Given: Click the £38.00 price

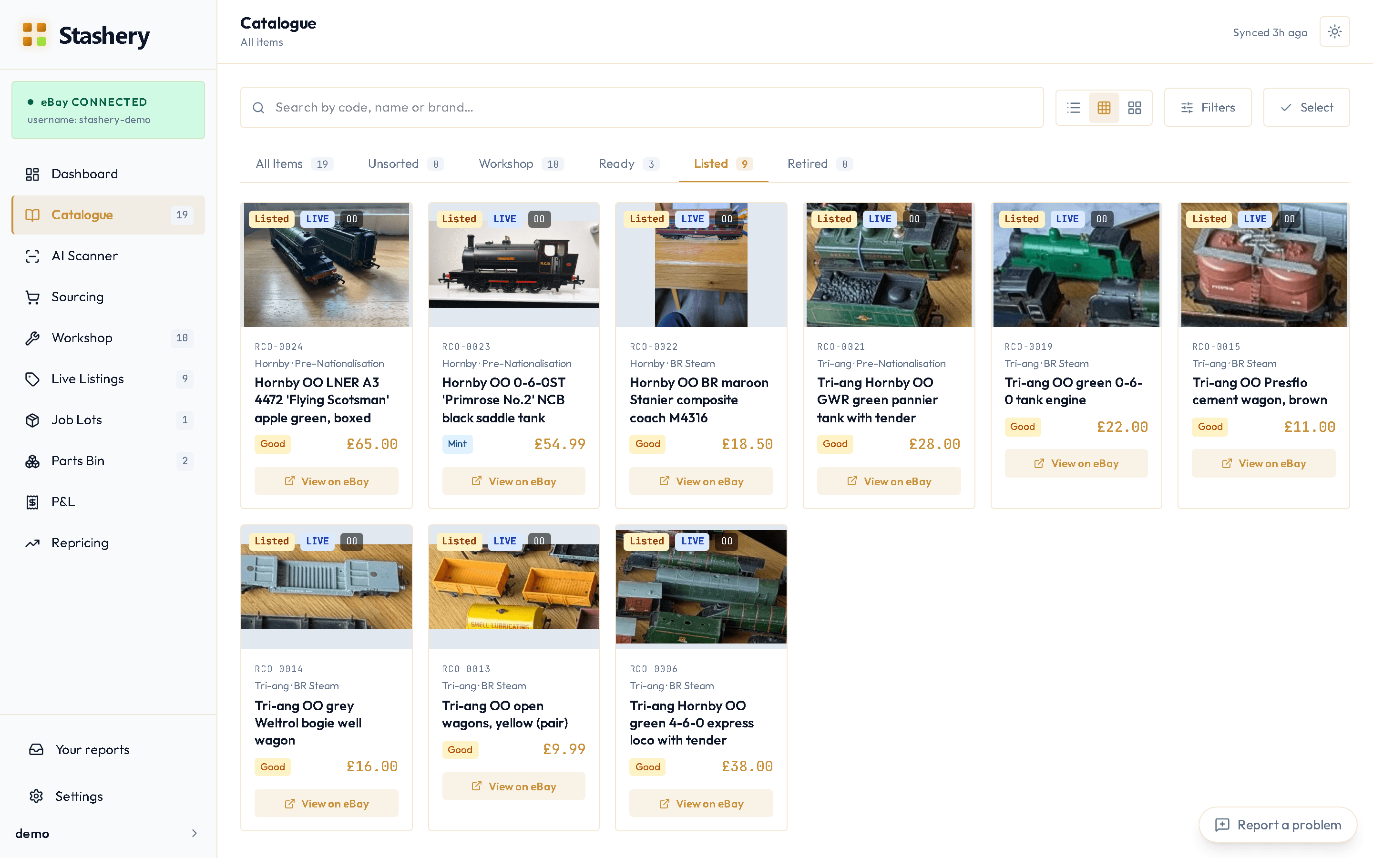Looking at the screenshot, I should [x=747, y=766].
